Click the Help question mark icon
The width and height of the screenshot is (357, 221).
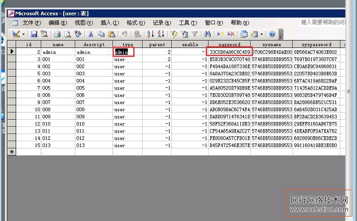tap(272, 34)
